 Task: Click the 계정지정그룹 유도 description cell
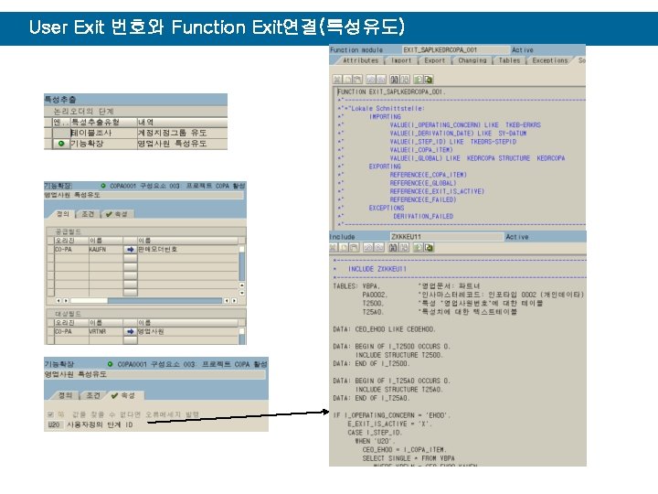coord(182,133)
